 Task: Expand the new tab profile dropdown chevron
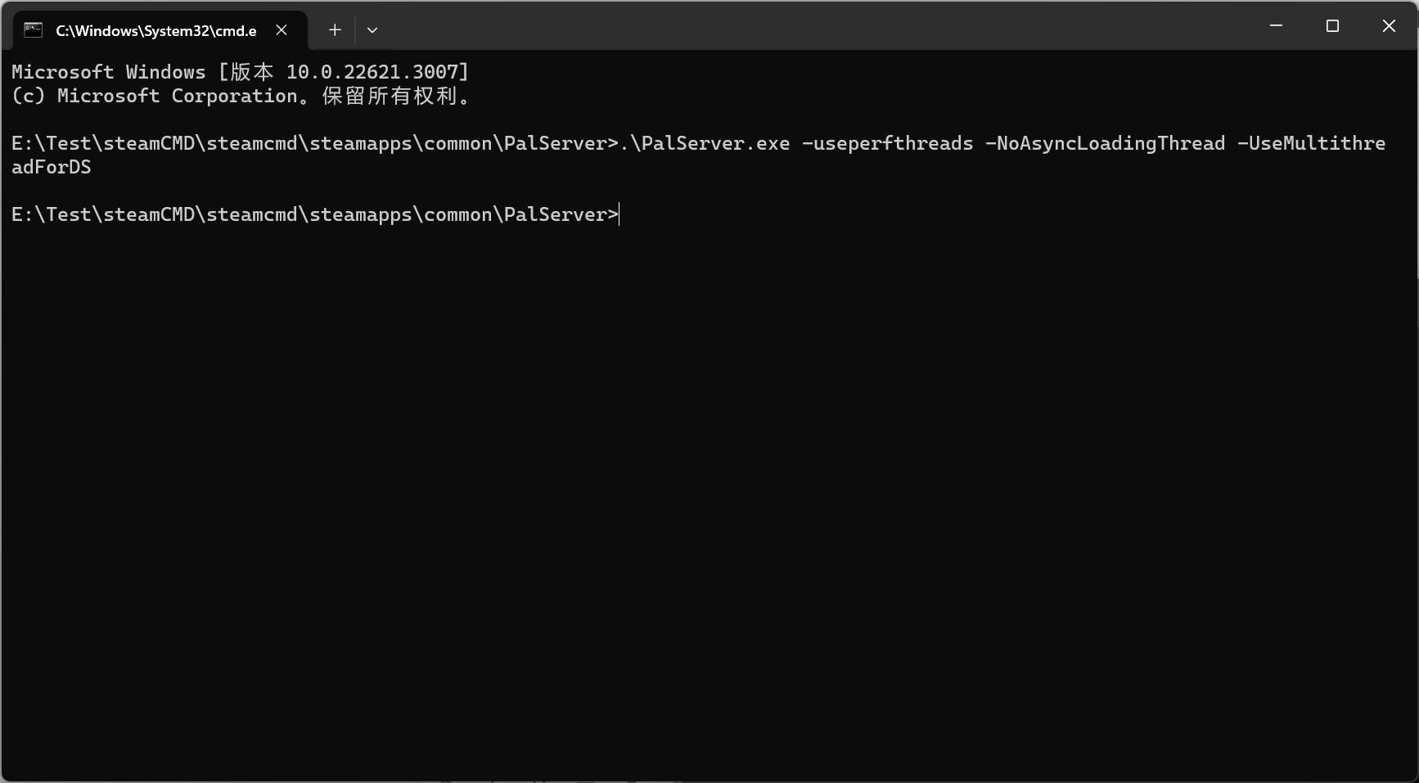coord(372,30)
